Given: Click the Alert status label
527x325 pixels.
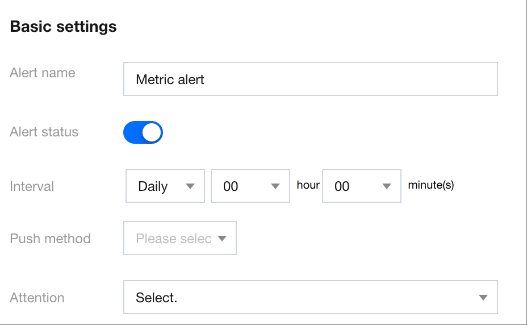Looking at the screenshot, I should click(x=44, y=132).
